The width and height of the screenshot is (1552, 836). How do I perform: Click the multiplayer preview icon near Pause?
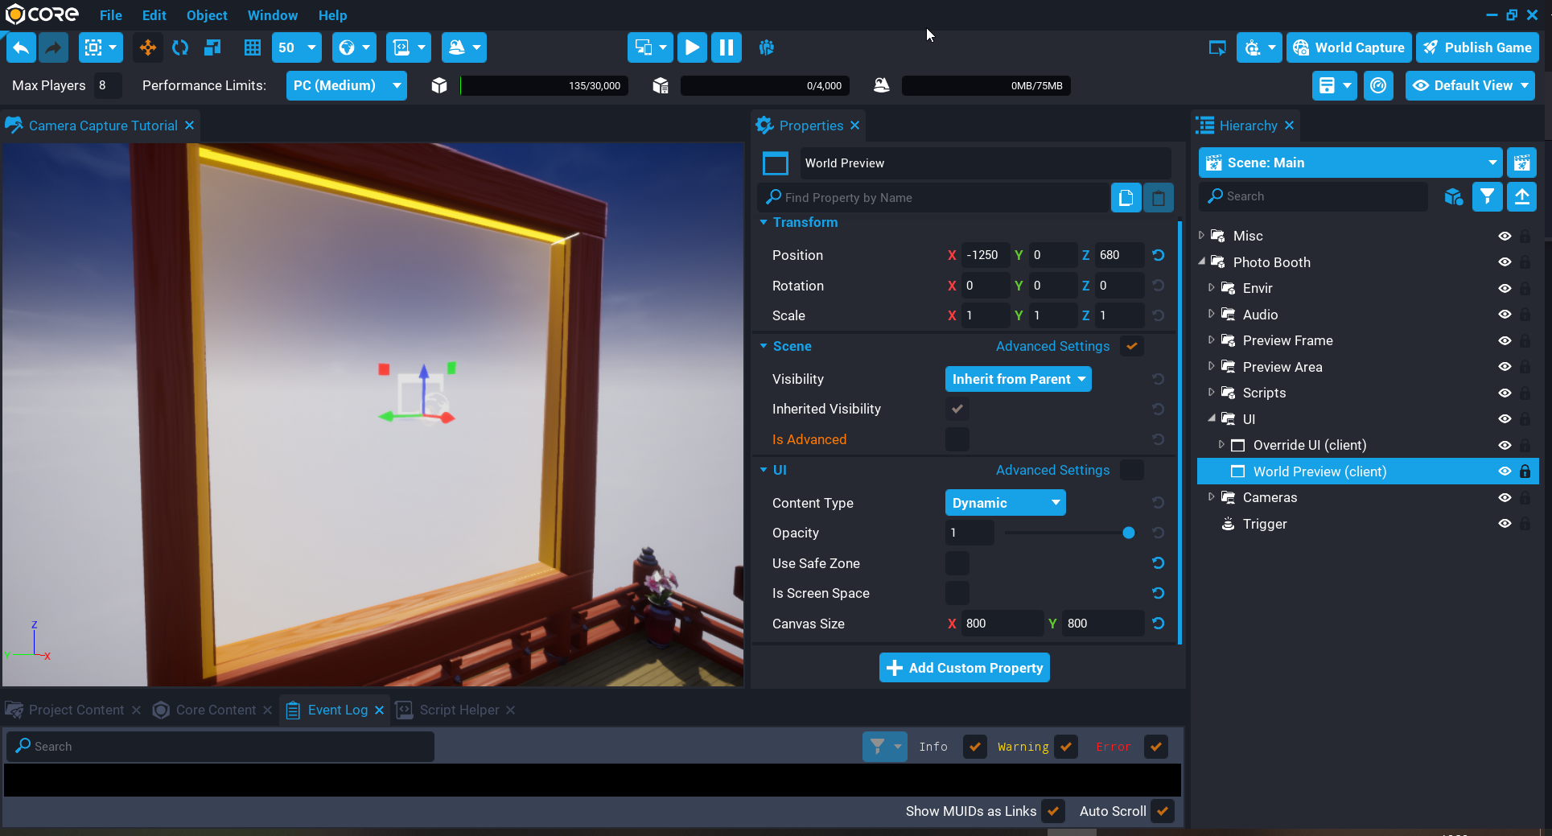pyautogui.click(x=766, y=47)
